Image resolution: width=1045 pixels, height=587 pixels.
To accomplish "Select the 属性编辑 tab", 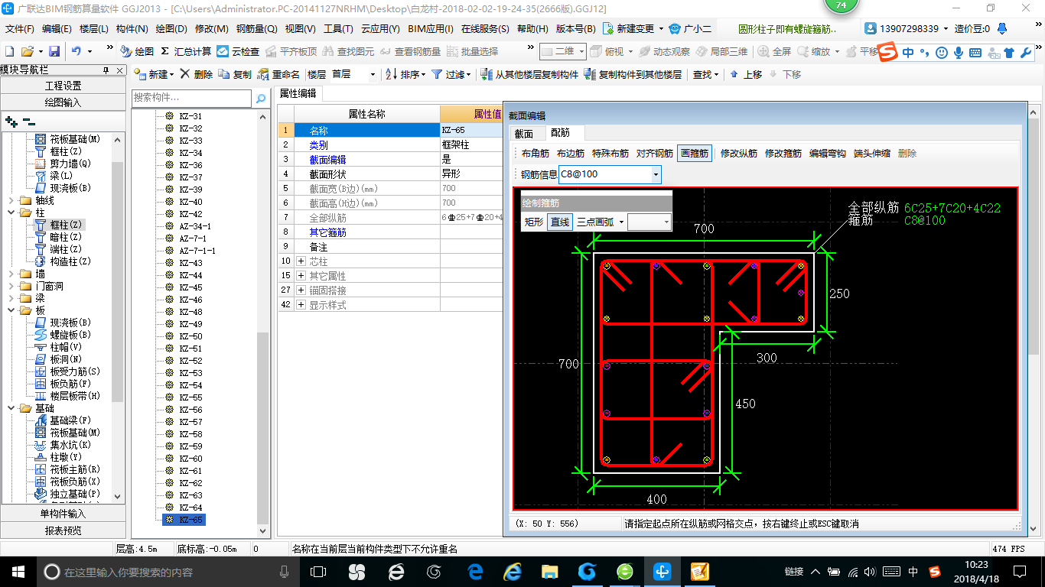I will click(x=298, y=93).
